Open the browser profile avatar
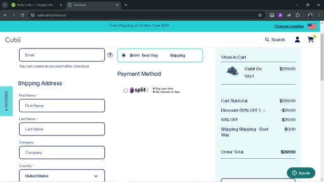324x182 pixels. click(310, 15)
